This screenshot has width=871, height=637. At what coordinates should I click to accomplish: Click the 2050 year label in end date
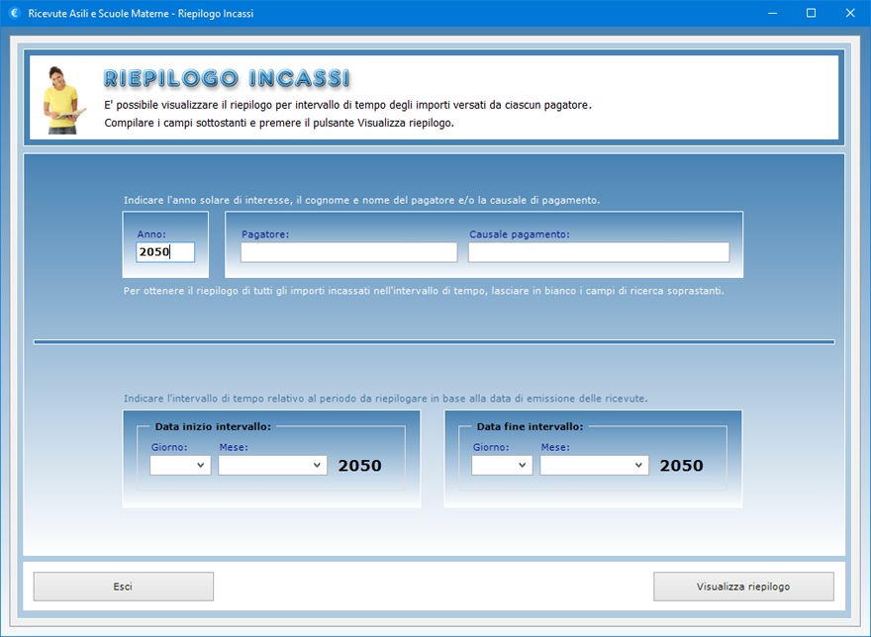click(x=681, y=466)
